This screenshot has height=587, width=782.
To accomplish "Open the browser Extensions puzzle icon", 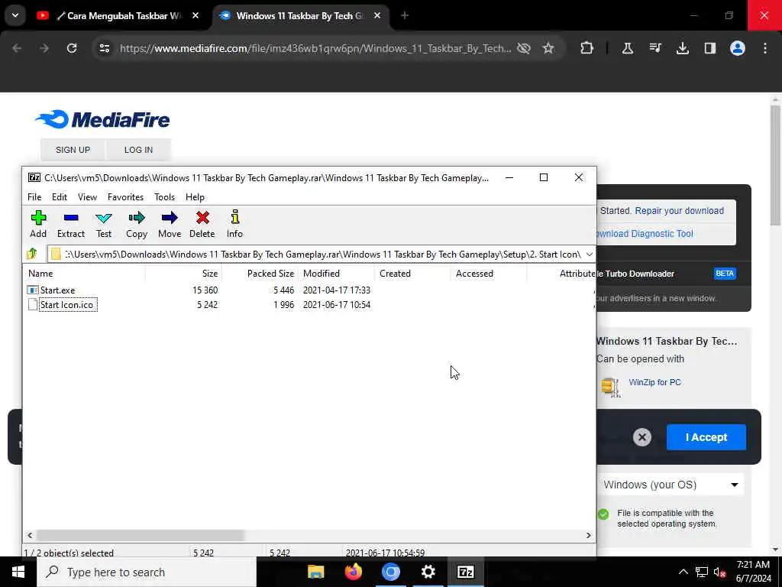I will pyautogui.click(x=586, y=48).
